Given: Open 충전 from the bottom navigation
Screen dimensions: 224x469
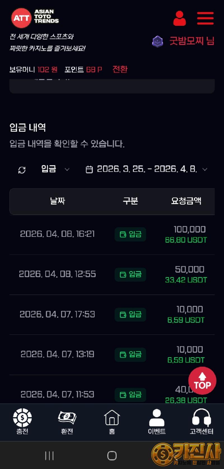Looking at the screenshot, I should pyautogui.click(x=22, y=421).
